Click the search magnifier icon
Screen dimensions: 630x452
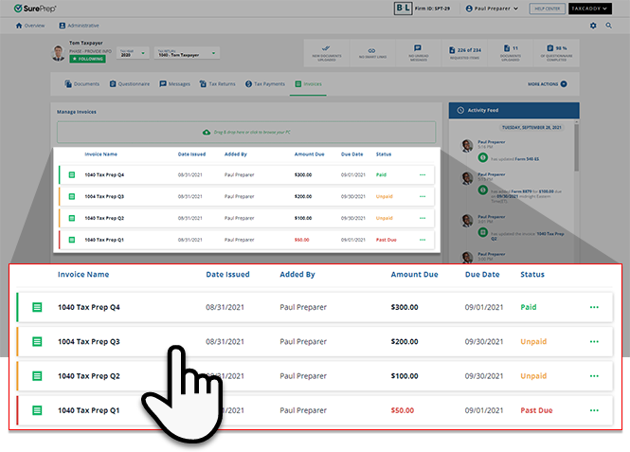pyautogui.click(x=608, y=26)
